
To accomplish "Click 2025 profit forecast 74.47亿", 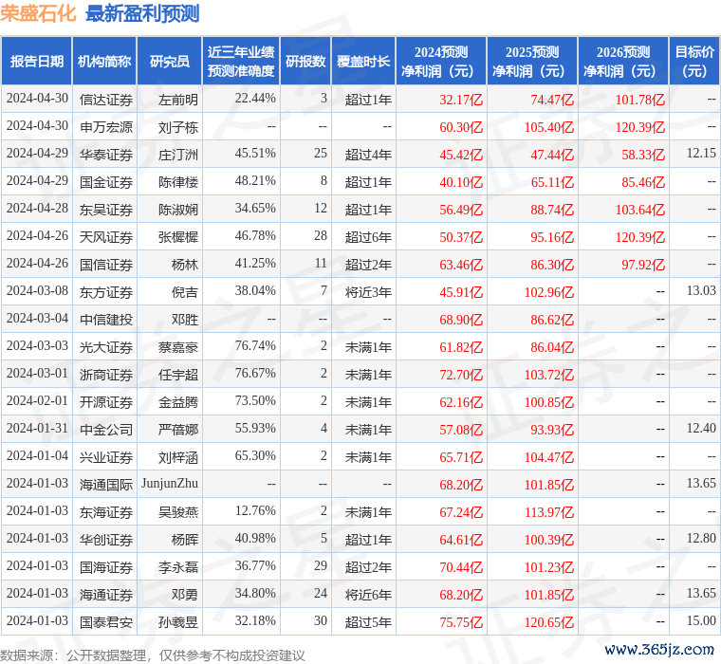I will coord(552,100).
